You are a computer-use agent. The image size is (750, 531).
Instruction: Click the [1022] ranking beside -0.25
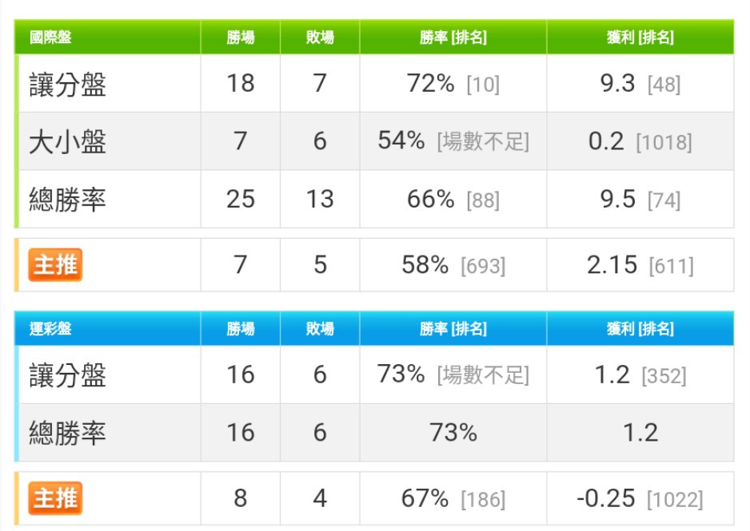[675, 500]
